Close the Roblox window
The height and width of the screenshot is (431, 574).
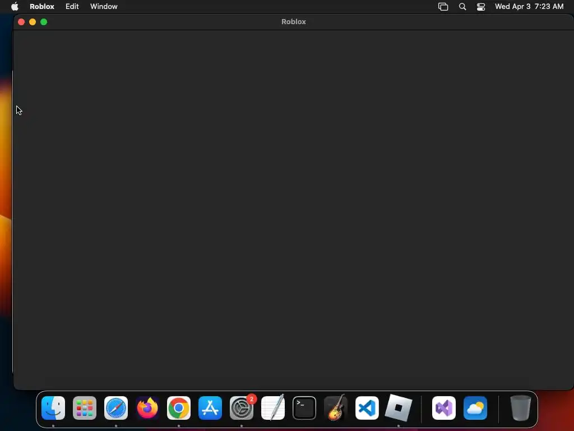(21, 22)
